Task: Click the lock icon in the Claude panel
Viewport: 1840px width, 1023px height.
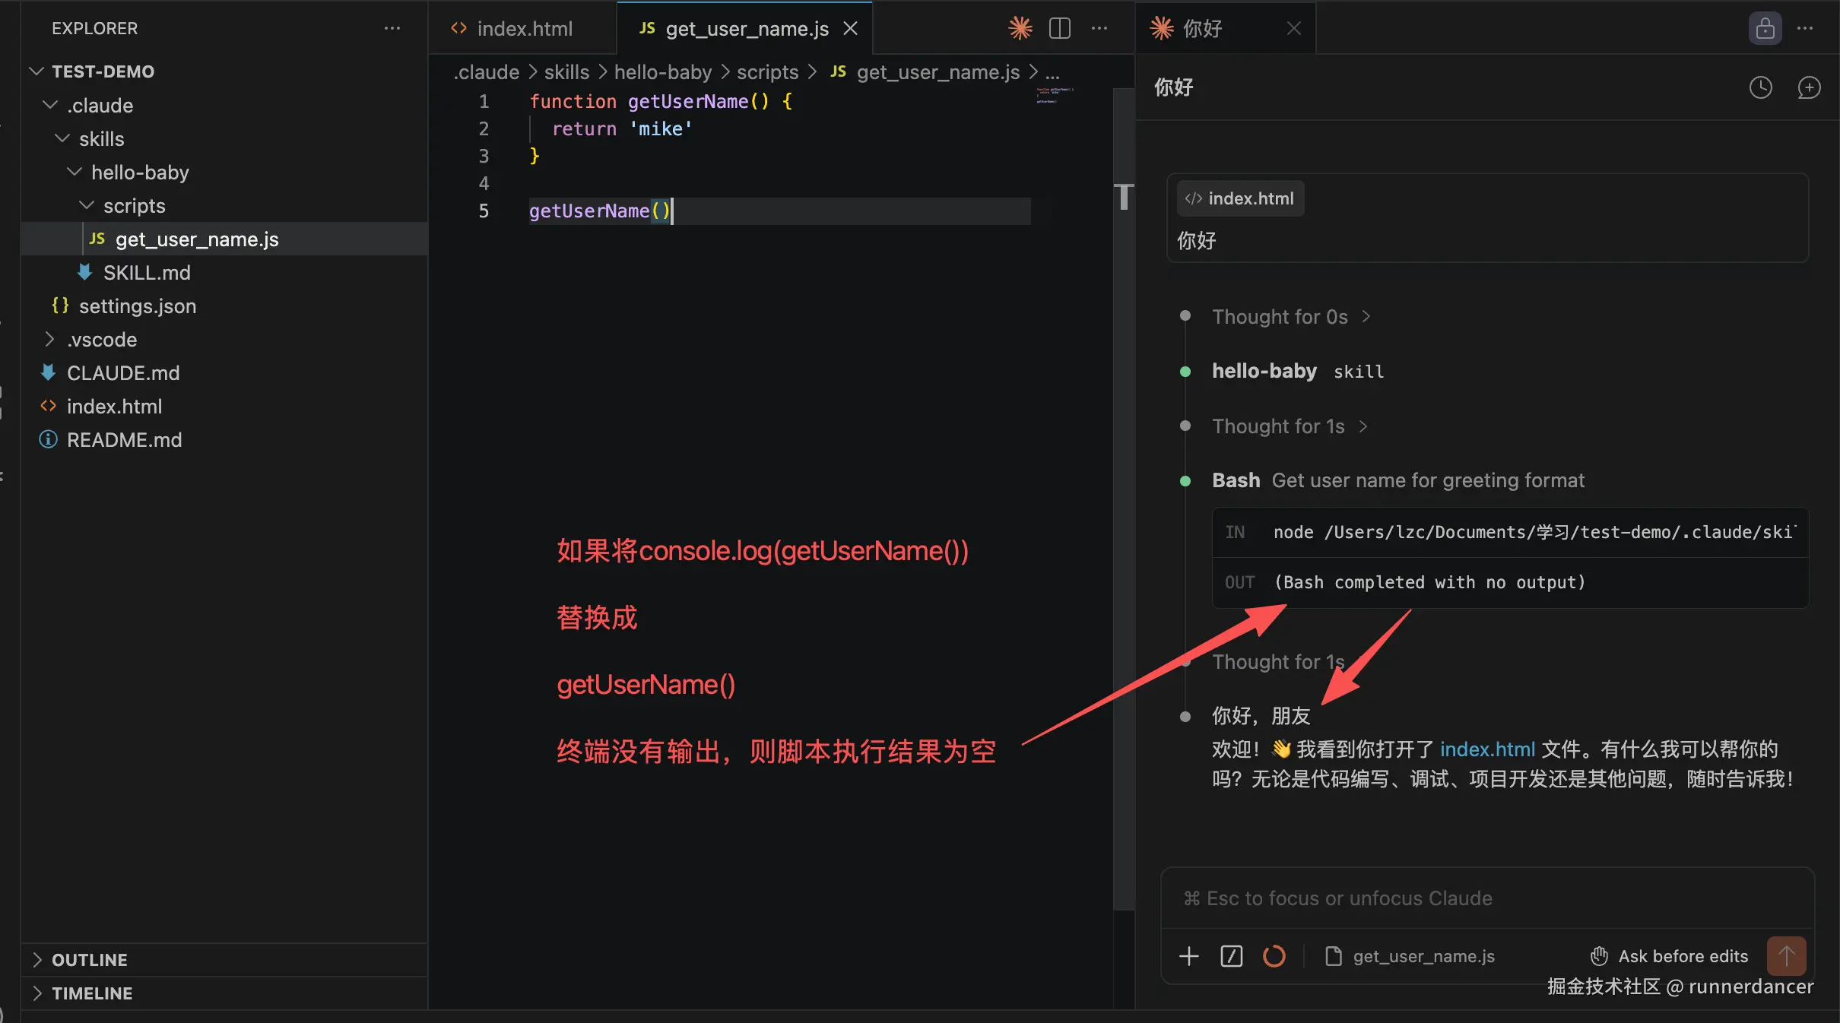Action: [1765, 28]
